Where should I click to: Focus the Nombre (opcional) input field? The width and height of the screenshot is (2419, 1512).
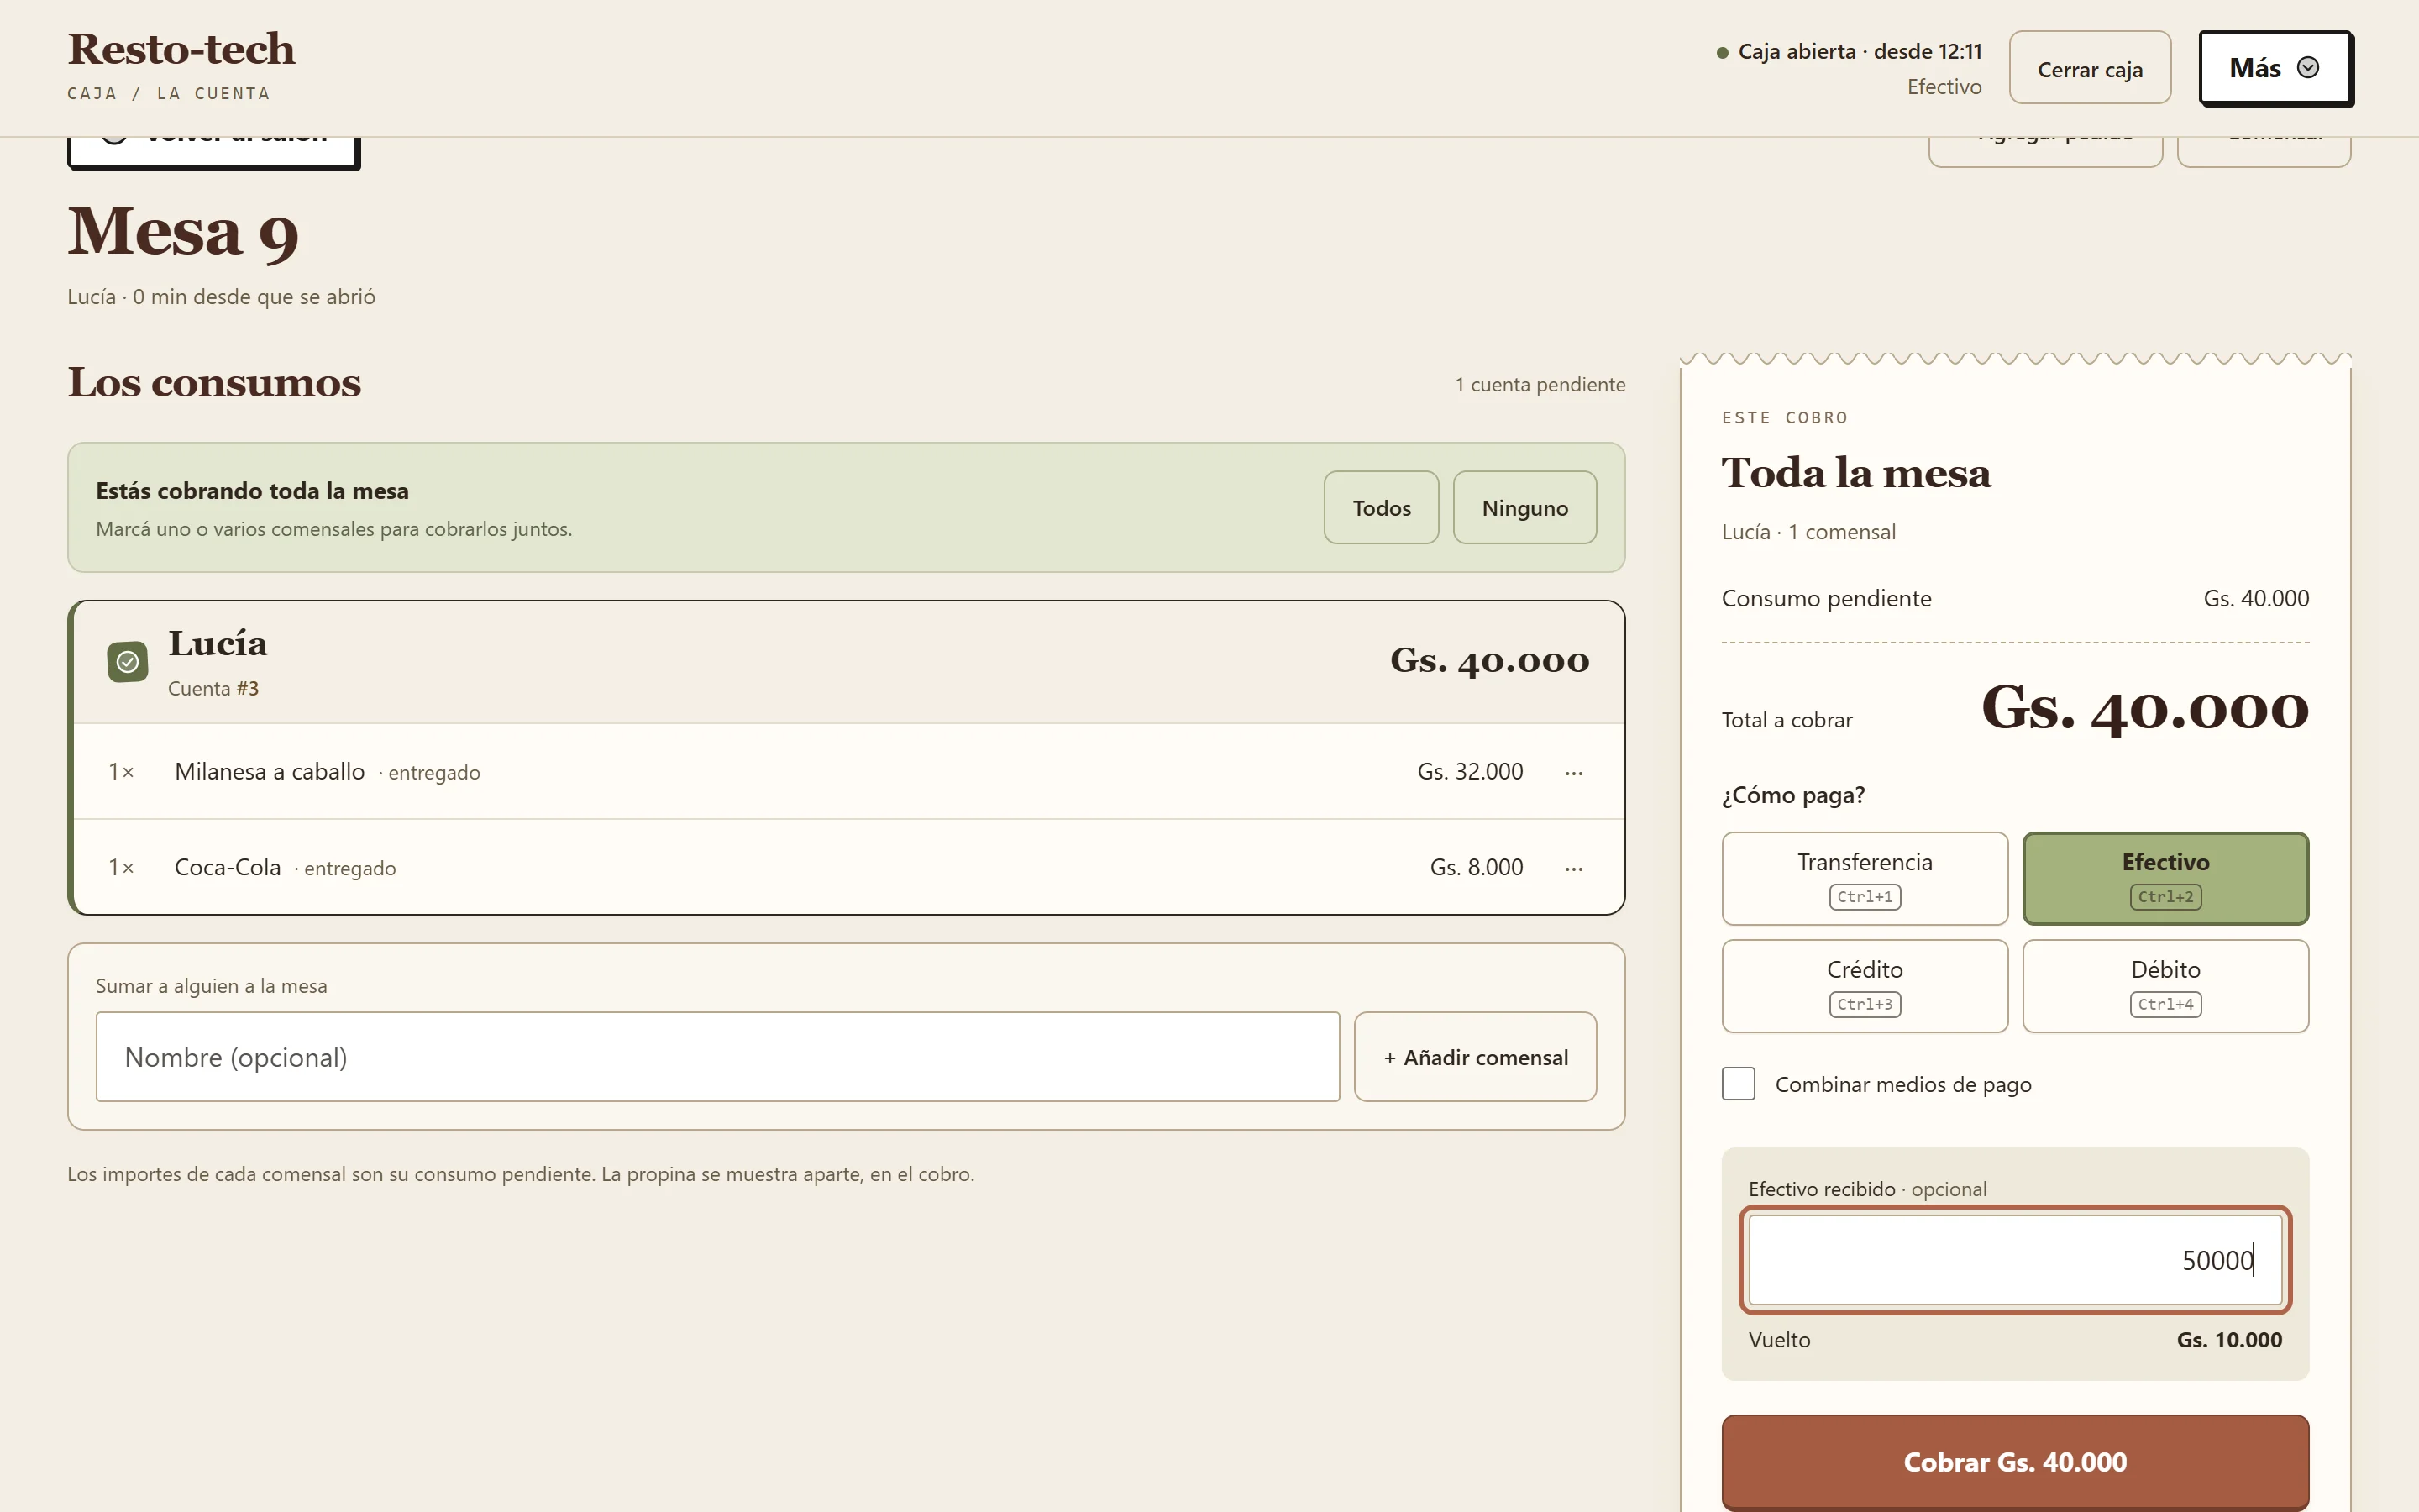tap(717, 1057)
